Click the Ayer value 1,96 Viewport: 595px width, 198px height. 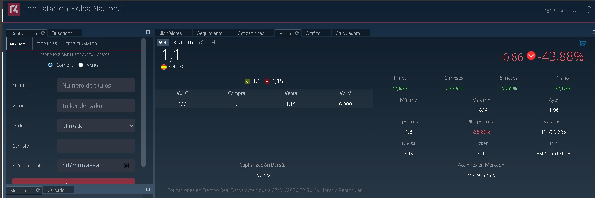tap(553, 110)
